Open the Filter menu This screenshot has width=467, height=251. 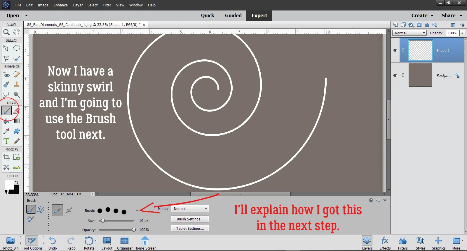tap(107, 5)
